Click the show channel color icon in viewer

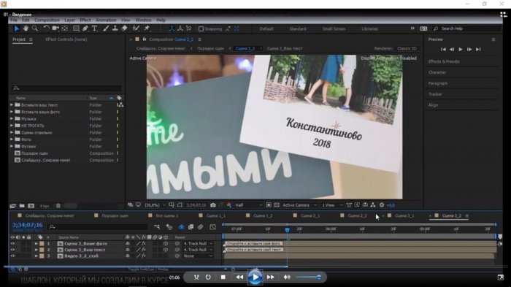pyautogui.click(x=229, y=205)
